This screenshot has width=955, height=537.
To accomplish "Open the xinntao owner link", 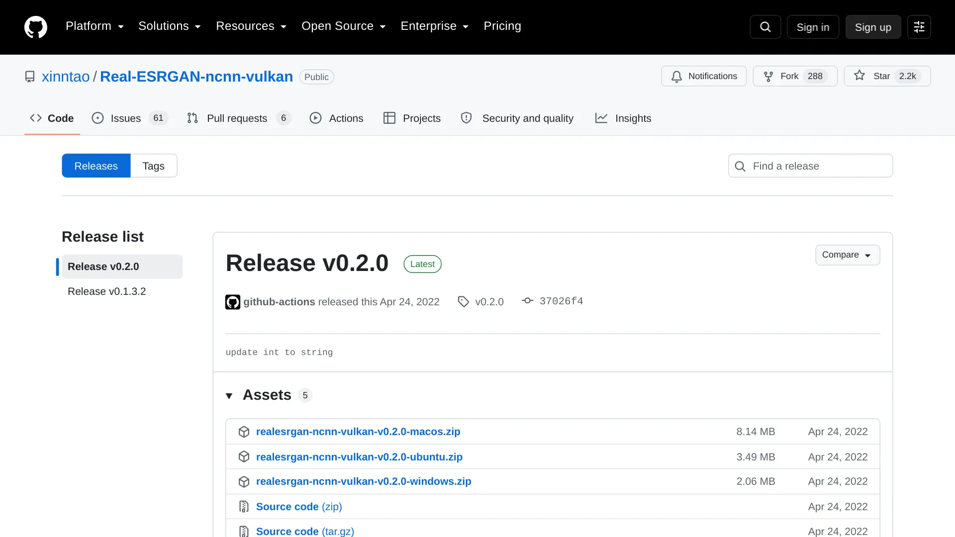I will click(x=66, y=77).
